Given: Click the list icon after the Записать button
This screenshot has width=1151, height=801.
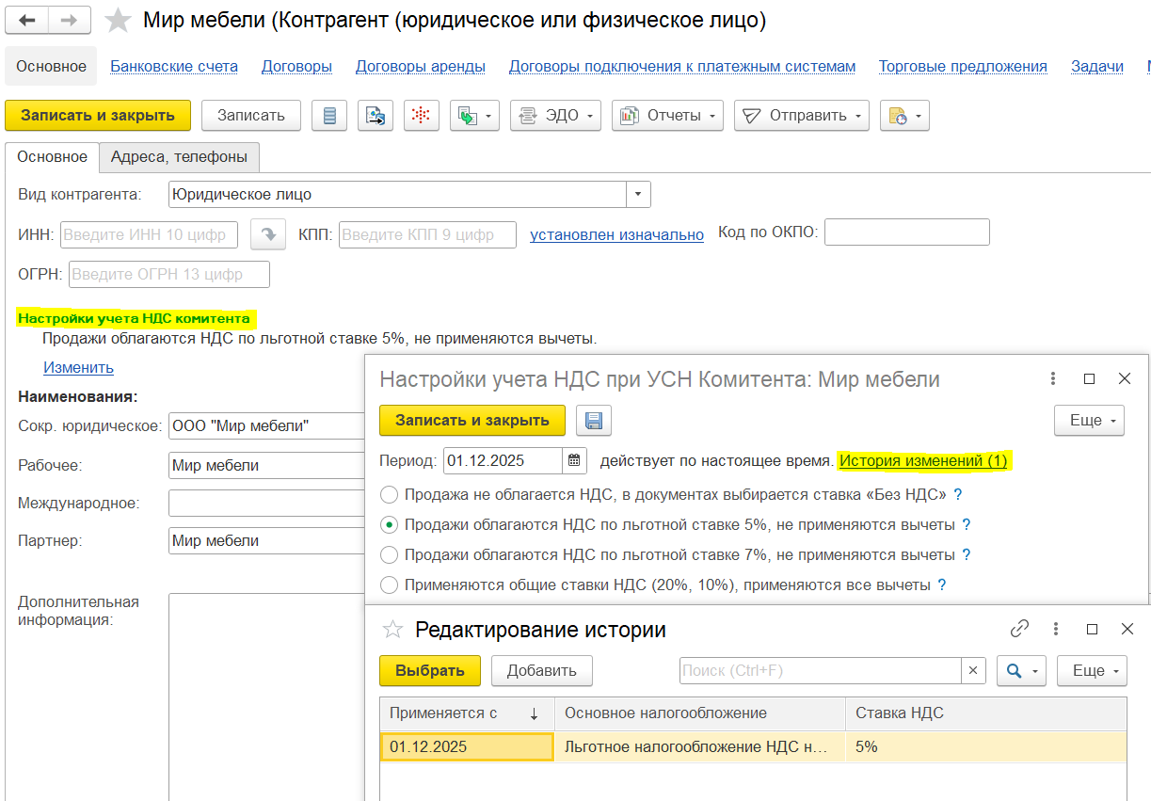Looking at the screenshot, I should (x=329, y=116).
